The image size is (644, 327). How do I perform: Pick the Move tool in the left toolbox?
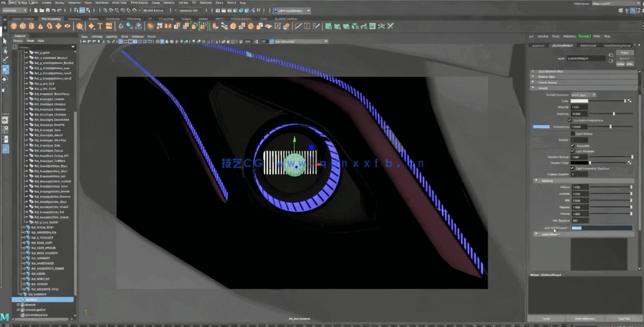coord(5,69)
